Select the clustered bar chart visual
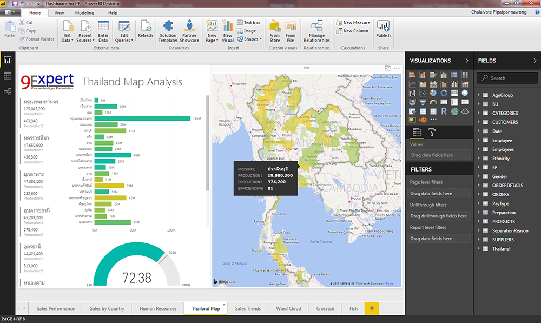The image size is (541, 323). coord(433,75)
